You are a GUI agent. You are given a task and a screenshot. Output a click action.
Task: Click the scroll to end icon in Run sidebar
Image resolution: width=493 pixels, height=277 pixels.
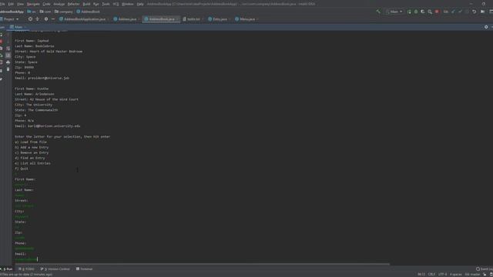pyautogui.click(x=8, y=55)
